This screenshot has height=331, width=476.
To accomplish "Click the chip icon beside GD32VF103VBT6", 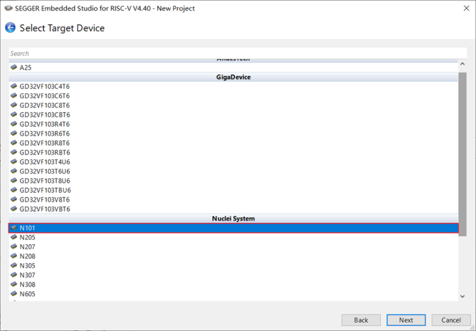I will [14, 209].
